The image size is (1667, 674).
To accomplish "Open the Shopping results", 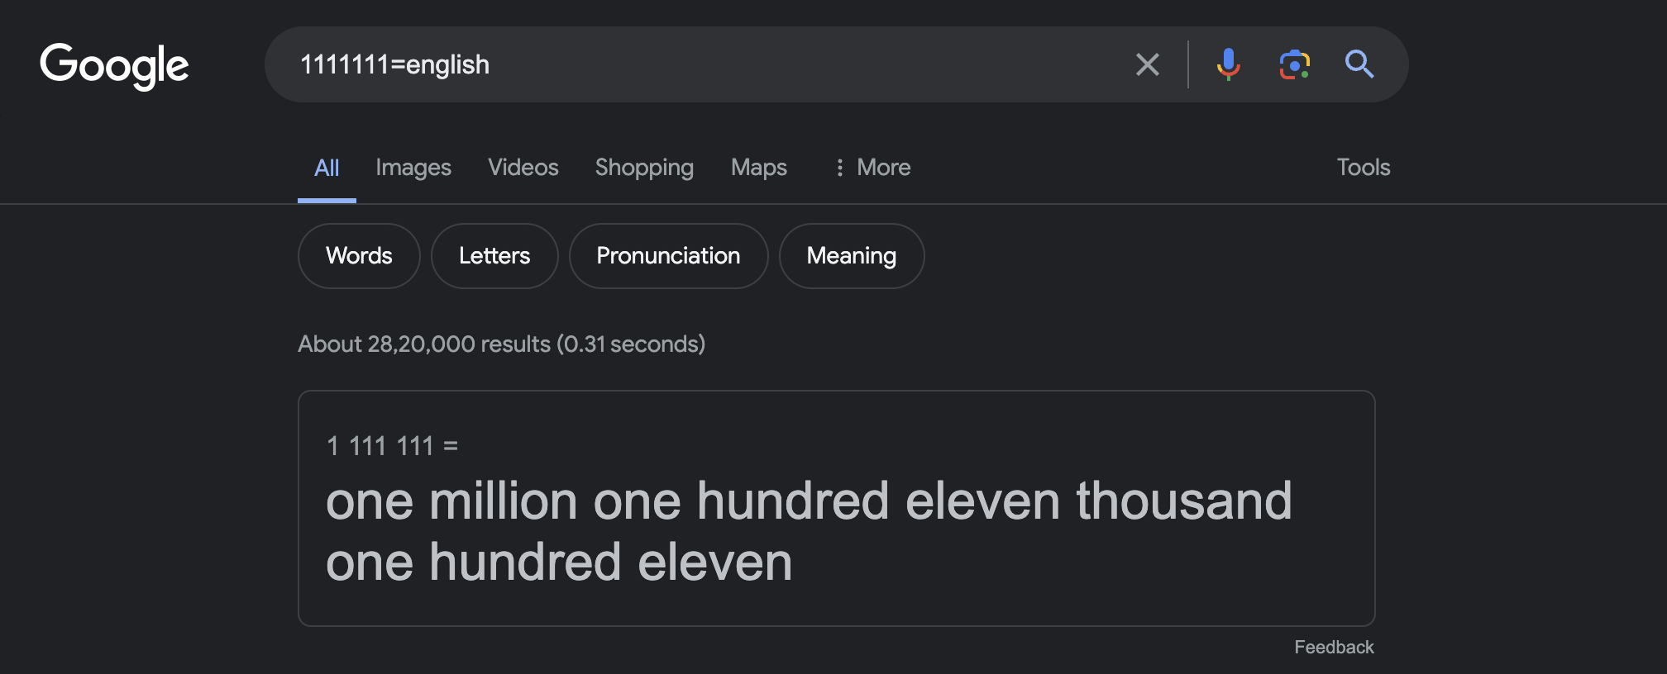I will 644,168.
